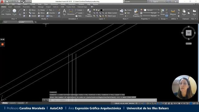Select the Arc tool
Image resolution: width=199 pixels, height=112 pixels.
20,12
